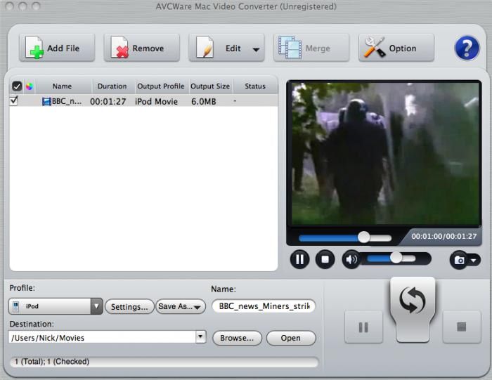The image size is (492, 380).
Task: Expand the Destination path dropdown arrow
Action: click(x=201, y=337)
